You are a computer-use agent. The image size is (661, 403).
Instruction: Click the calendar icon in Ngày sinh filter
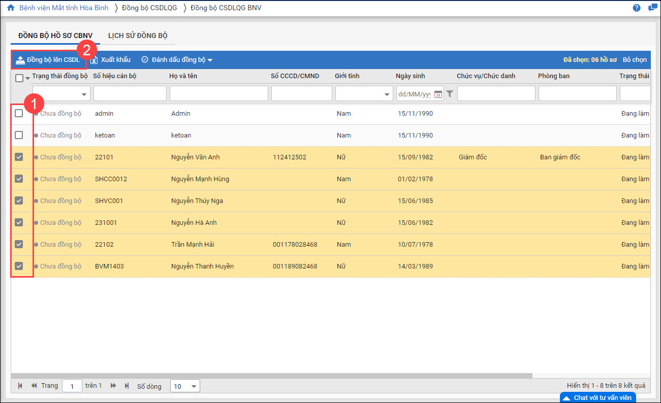coord(438,94)
